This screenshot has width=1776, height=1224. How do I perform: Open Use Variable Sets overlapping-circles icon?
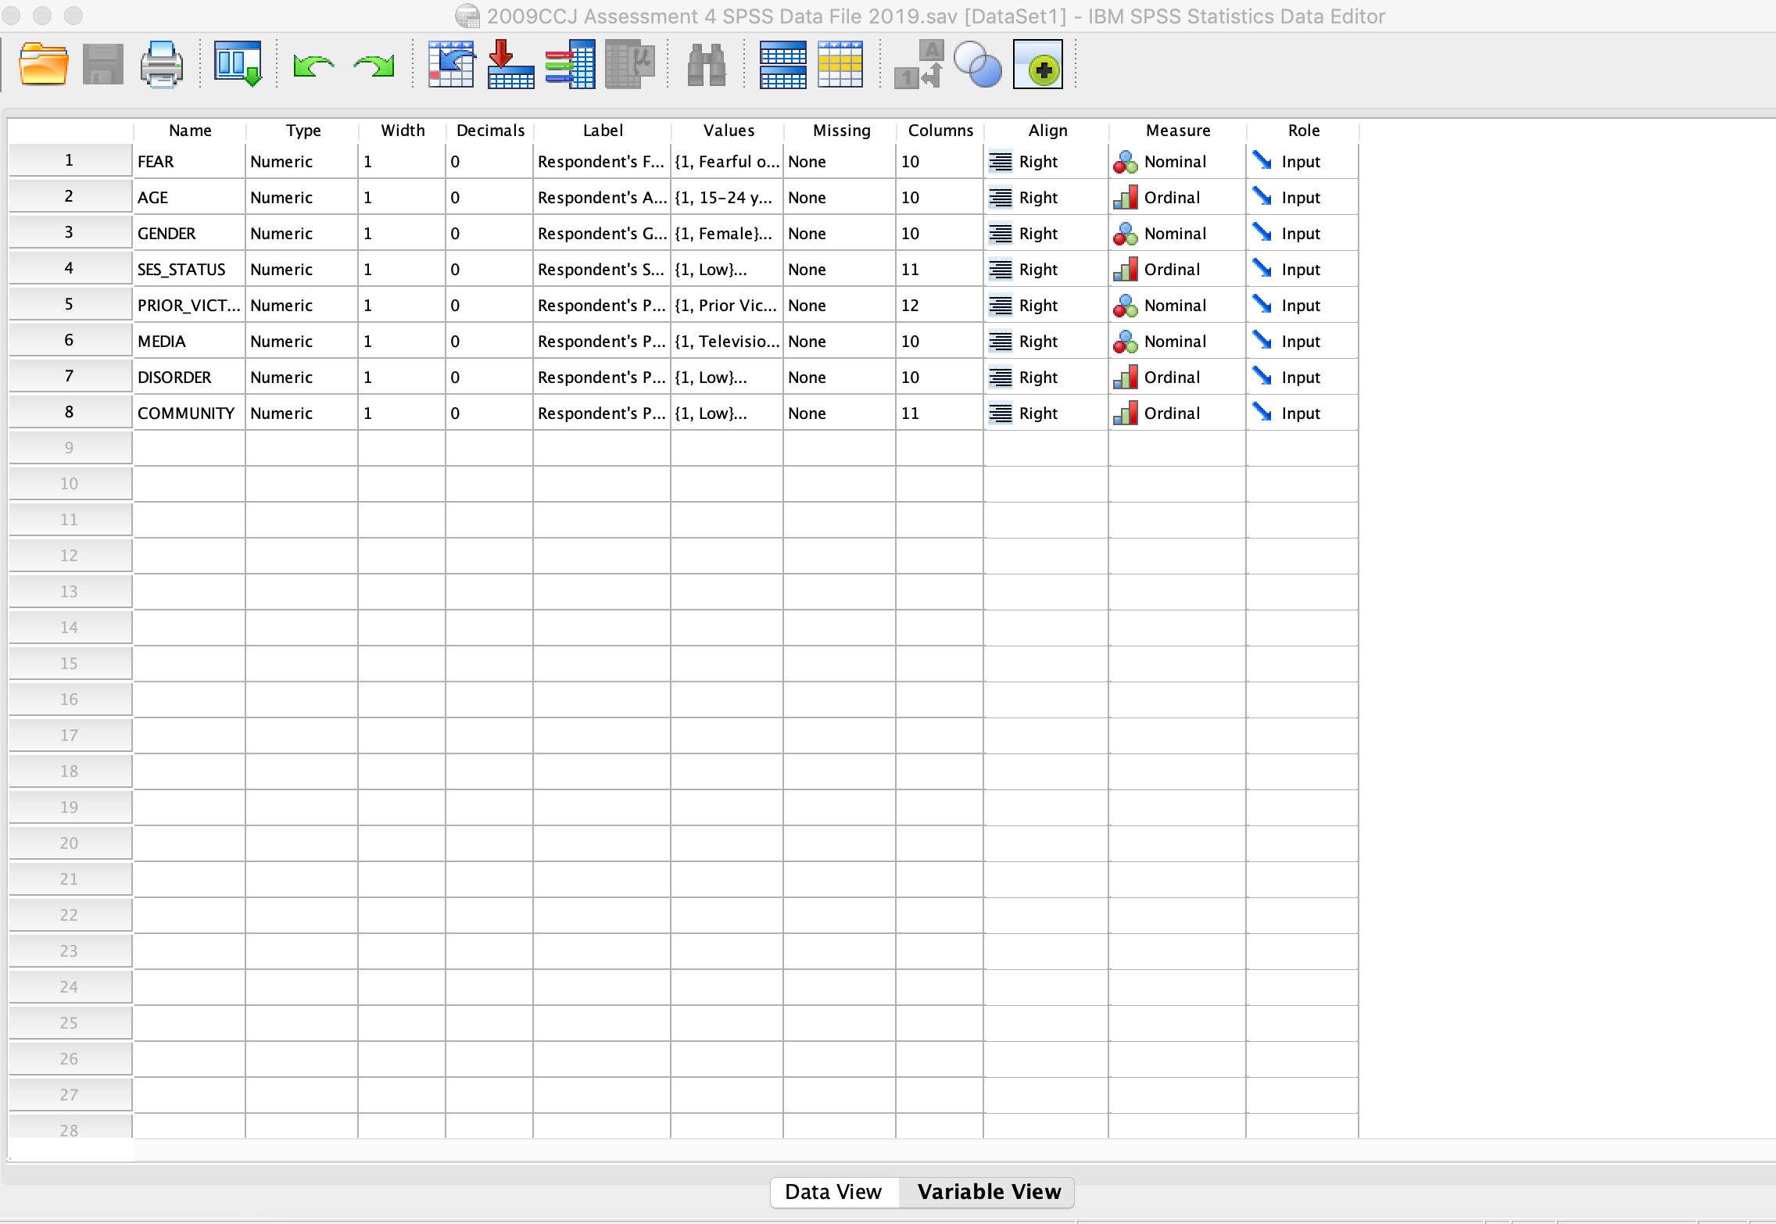(978, 65)
